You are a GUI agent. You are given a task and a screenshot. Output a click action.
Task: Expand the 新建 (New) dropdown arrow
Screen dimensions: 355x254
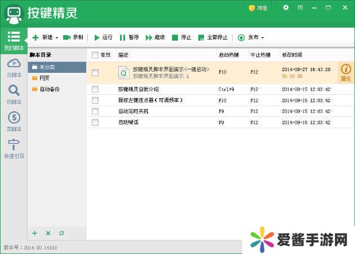tap(56, 38)
